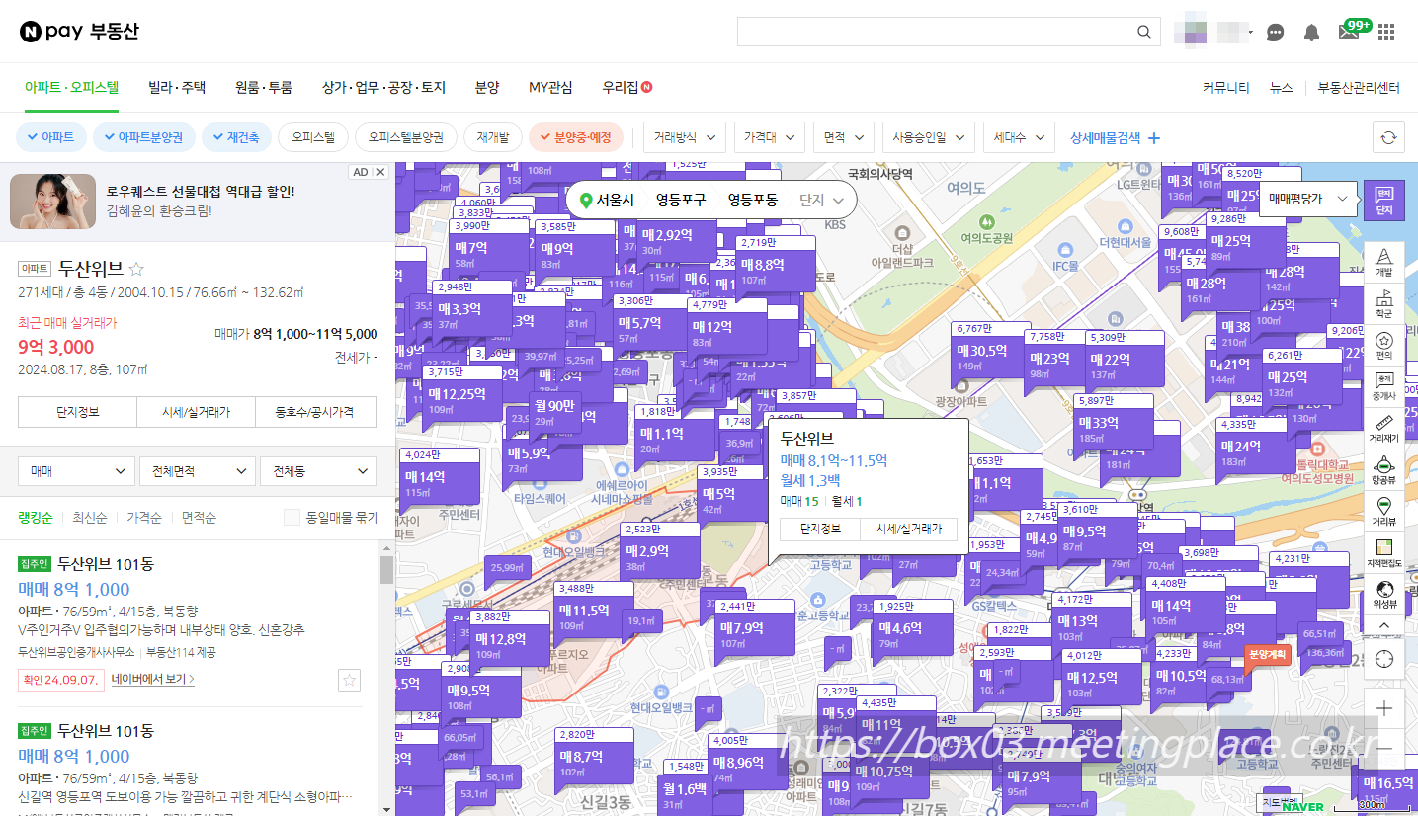Toggle the 아파트 filter chip
Image resolution: width=1418 pixels, height=816 pixels.
(x=52, y=137)
